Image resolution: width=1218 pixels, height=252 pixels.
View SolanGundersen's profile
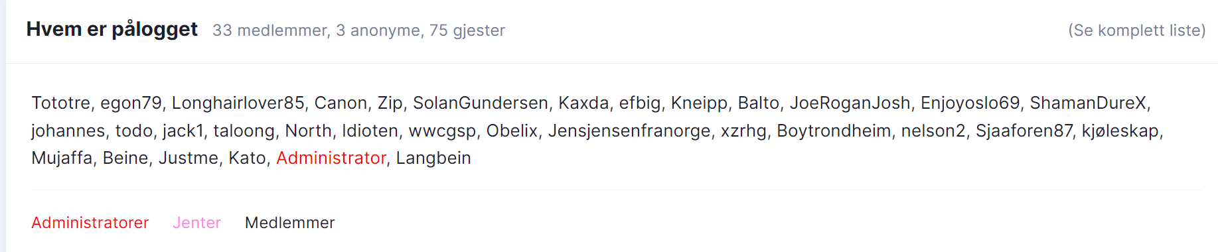pyautogui.click(x=481, y=103)
